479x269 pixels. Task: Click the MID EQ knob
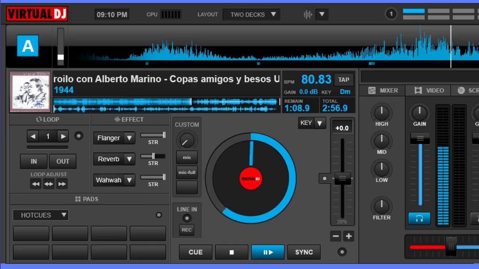382,141
